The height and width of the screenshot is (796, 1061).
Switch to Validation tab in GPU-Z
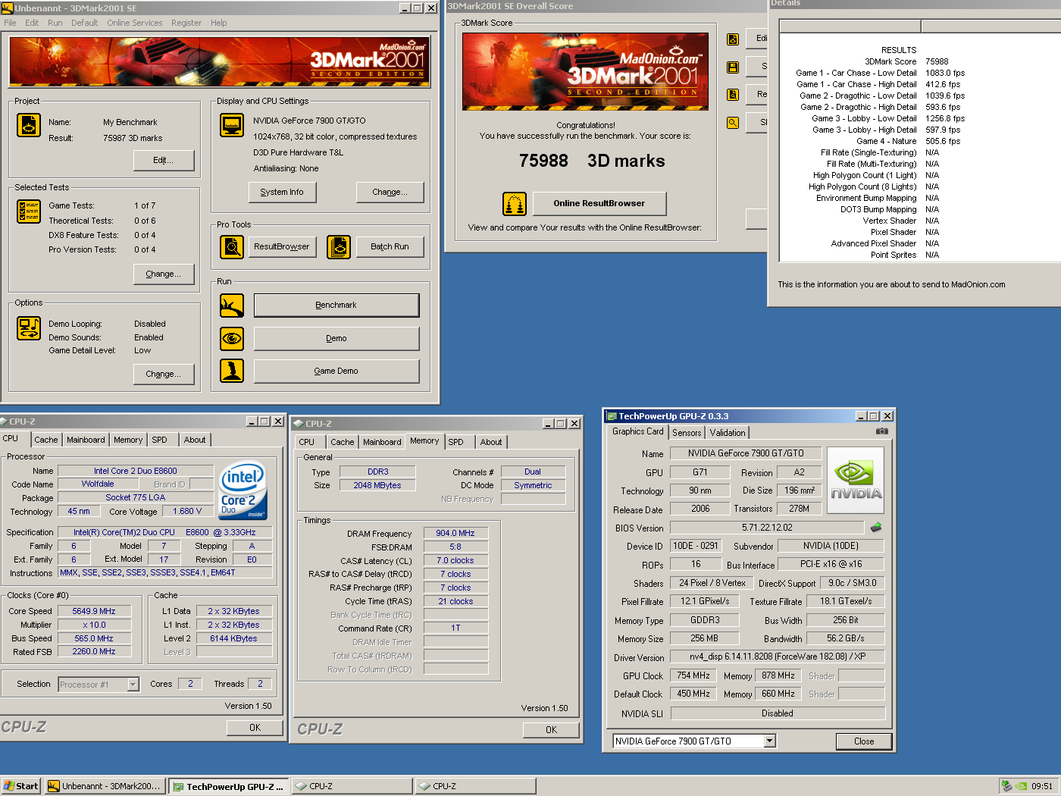[x=728, y=433]
